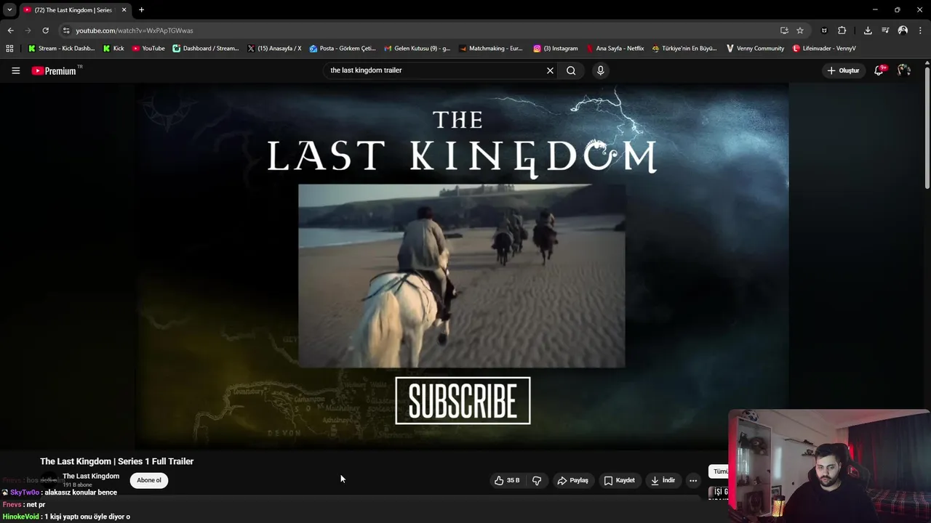Open browser downloads icon
This screenshot has width=931, height=523.
868,31
